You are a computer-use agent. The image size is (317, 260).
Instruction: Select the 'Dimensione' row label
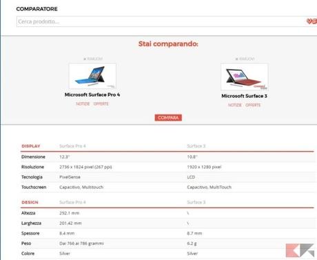click(33, 157)
